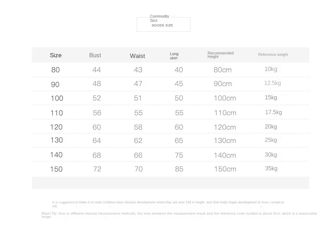Select the Bust column header
Screen dimensions: 333x229
[95, 55]
